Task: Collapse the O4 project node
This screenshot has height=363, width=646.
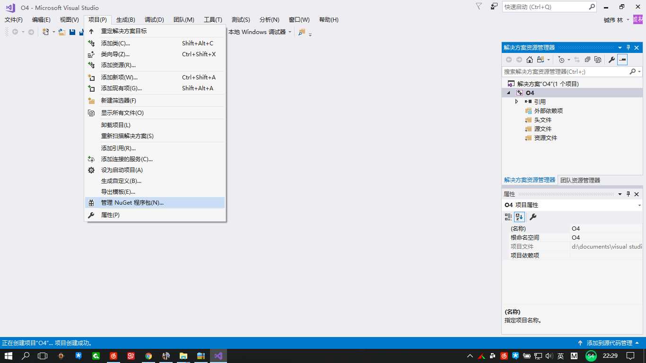Action: (508, 93)
